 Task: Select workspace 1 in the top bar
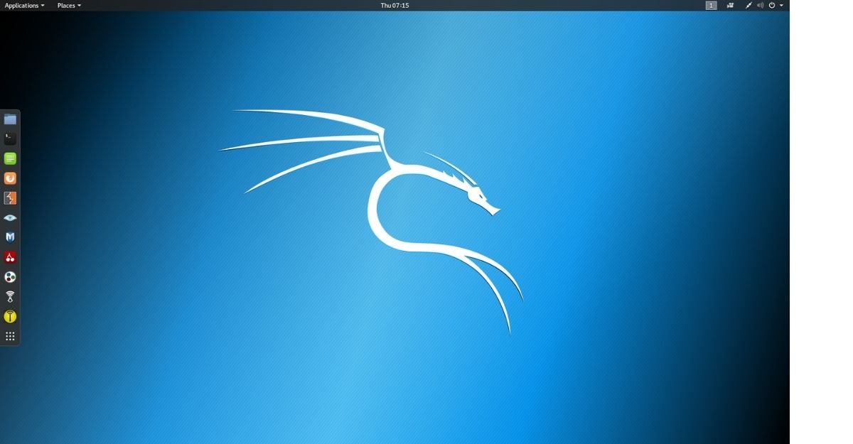click(709, 5)
